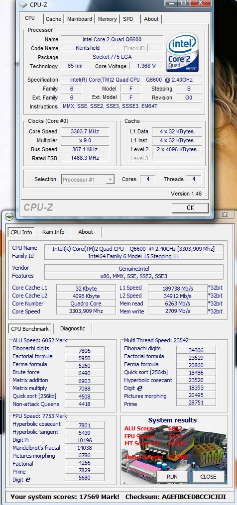
Task: Click the Multi Thread Fibonachi digits score 34306
Action: tap(196, 350)
